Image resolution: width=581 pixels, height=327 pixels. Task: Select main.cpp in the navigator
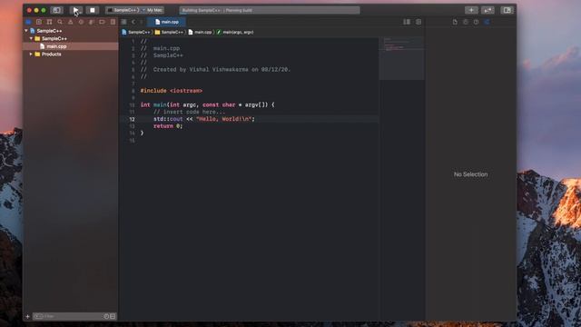[x=71, y=46]
